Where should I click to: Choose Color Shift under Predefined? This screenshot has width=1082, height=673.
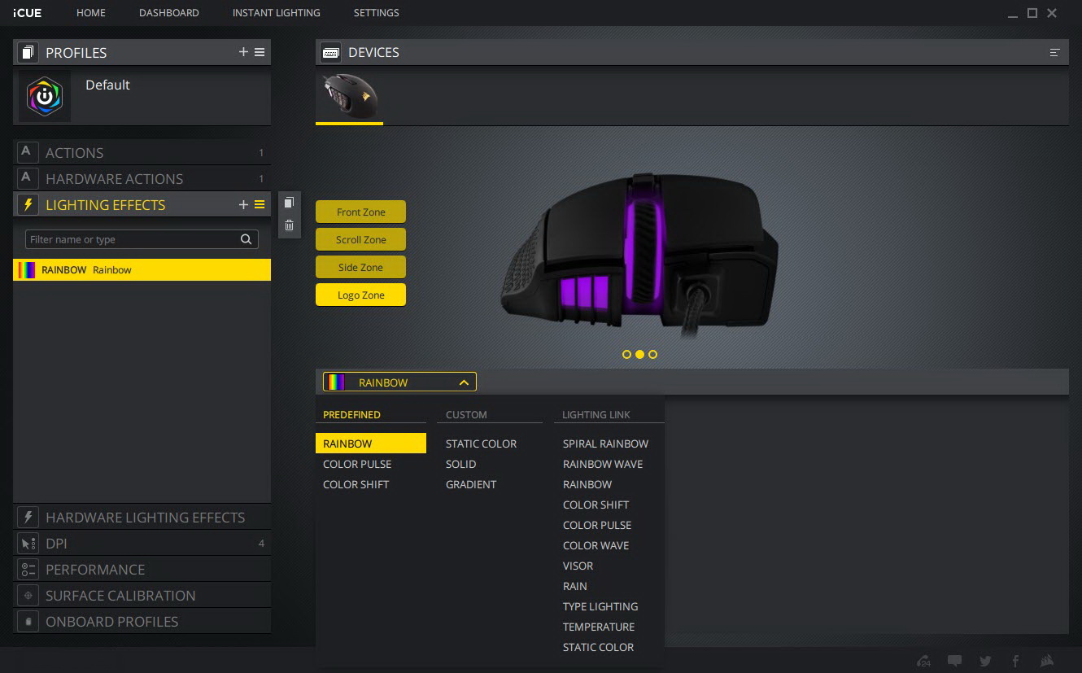pos(356,484)
